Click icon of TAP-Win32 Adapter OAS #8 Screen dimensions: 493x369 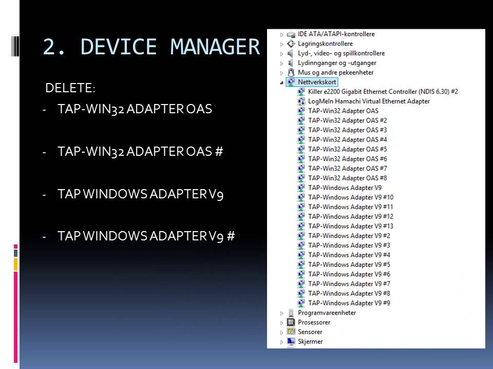click(x=301, y=178)
